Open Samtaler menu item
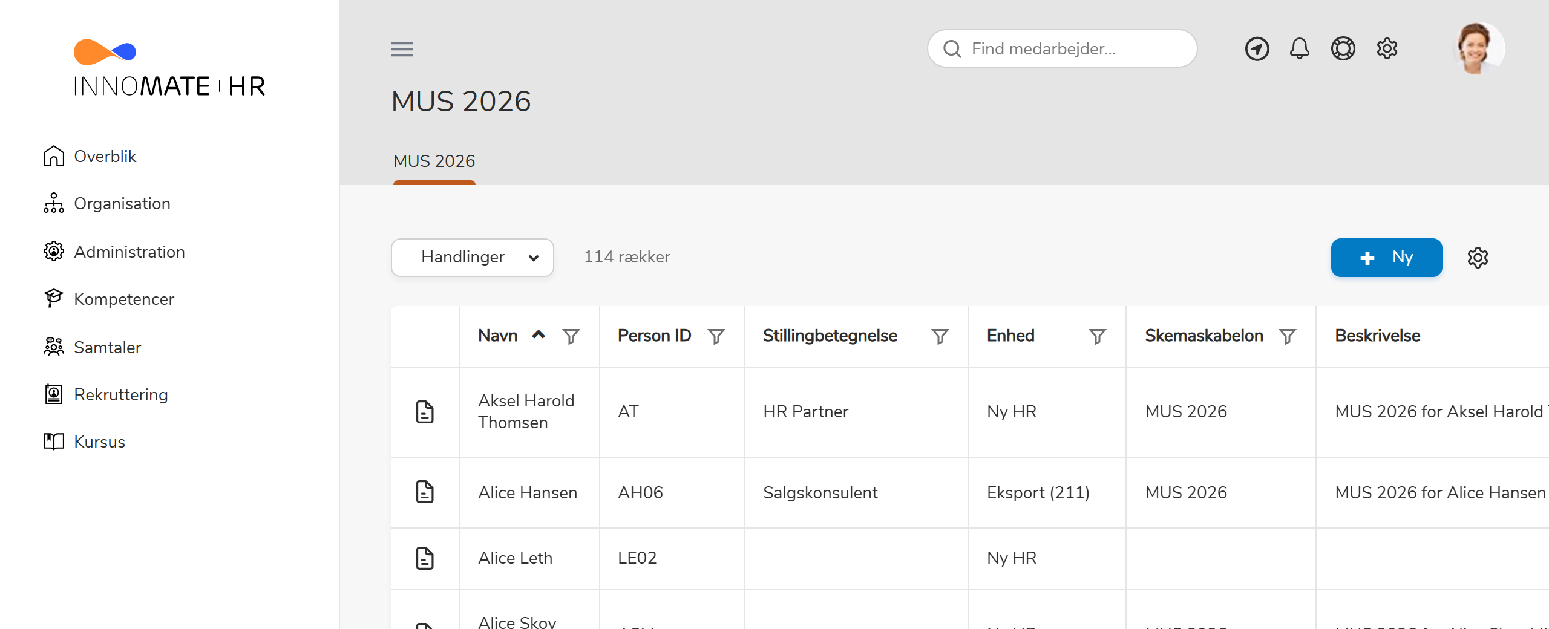This screenshot has height=629, width=1549. point(107,347)
